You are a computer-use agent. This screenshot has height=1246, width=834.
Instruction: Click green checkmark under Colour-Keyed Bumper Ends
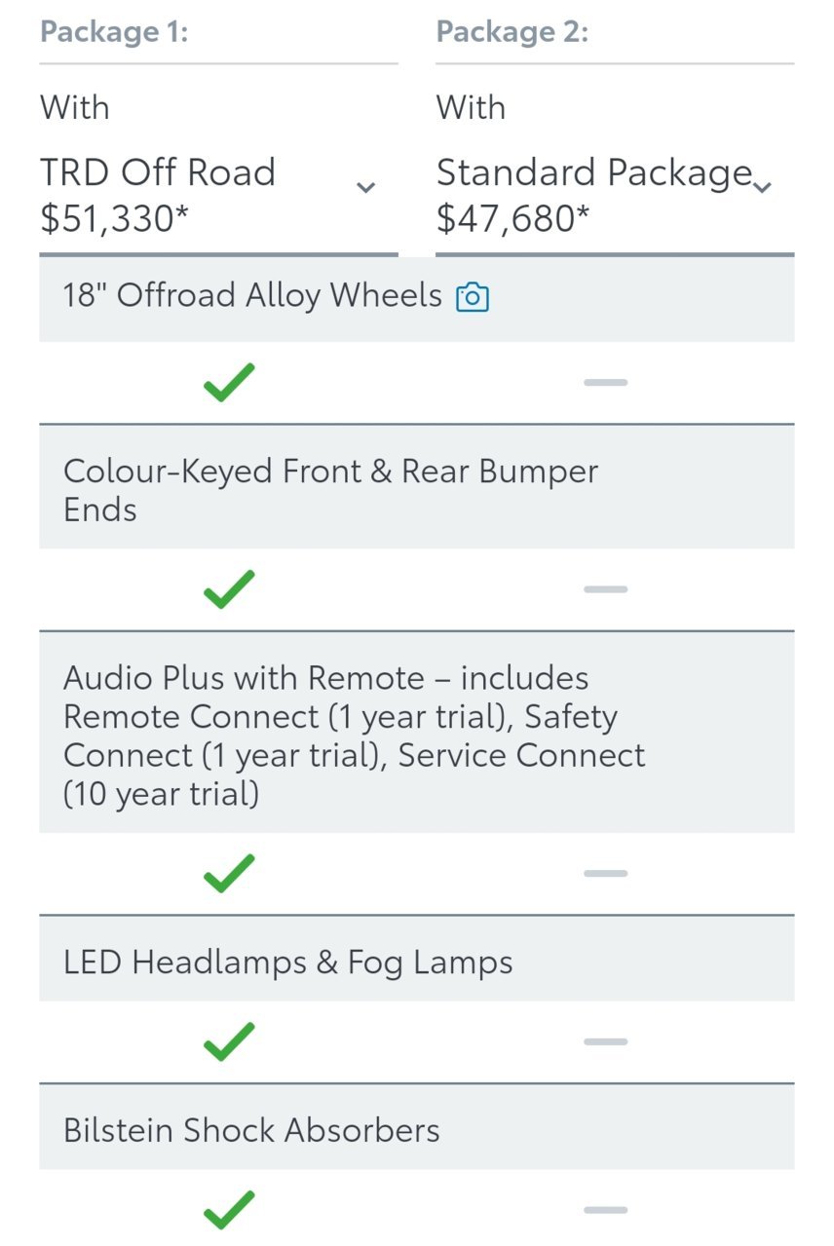click(x=229, y=589)
